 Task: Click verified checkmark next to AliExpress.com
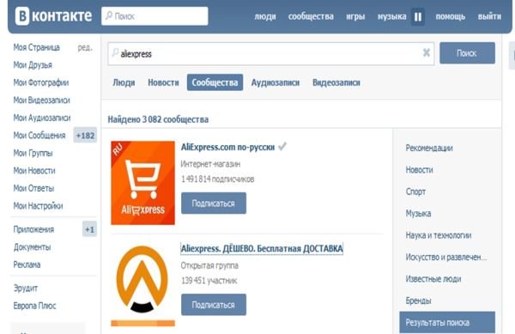[x=282, y=146]
